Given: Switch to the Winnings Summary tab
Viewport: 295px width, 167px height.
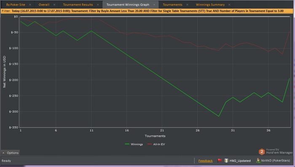Looking at the screenshot, I should coord(210,5).
